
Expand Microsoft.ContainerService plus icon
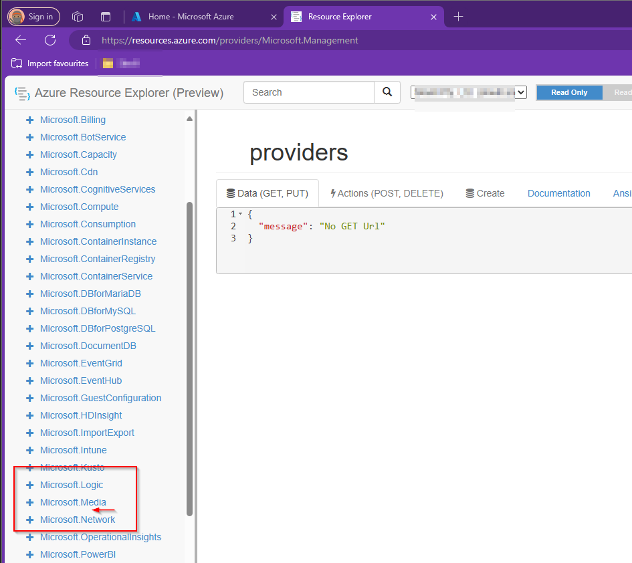[30, 276]
